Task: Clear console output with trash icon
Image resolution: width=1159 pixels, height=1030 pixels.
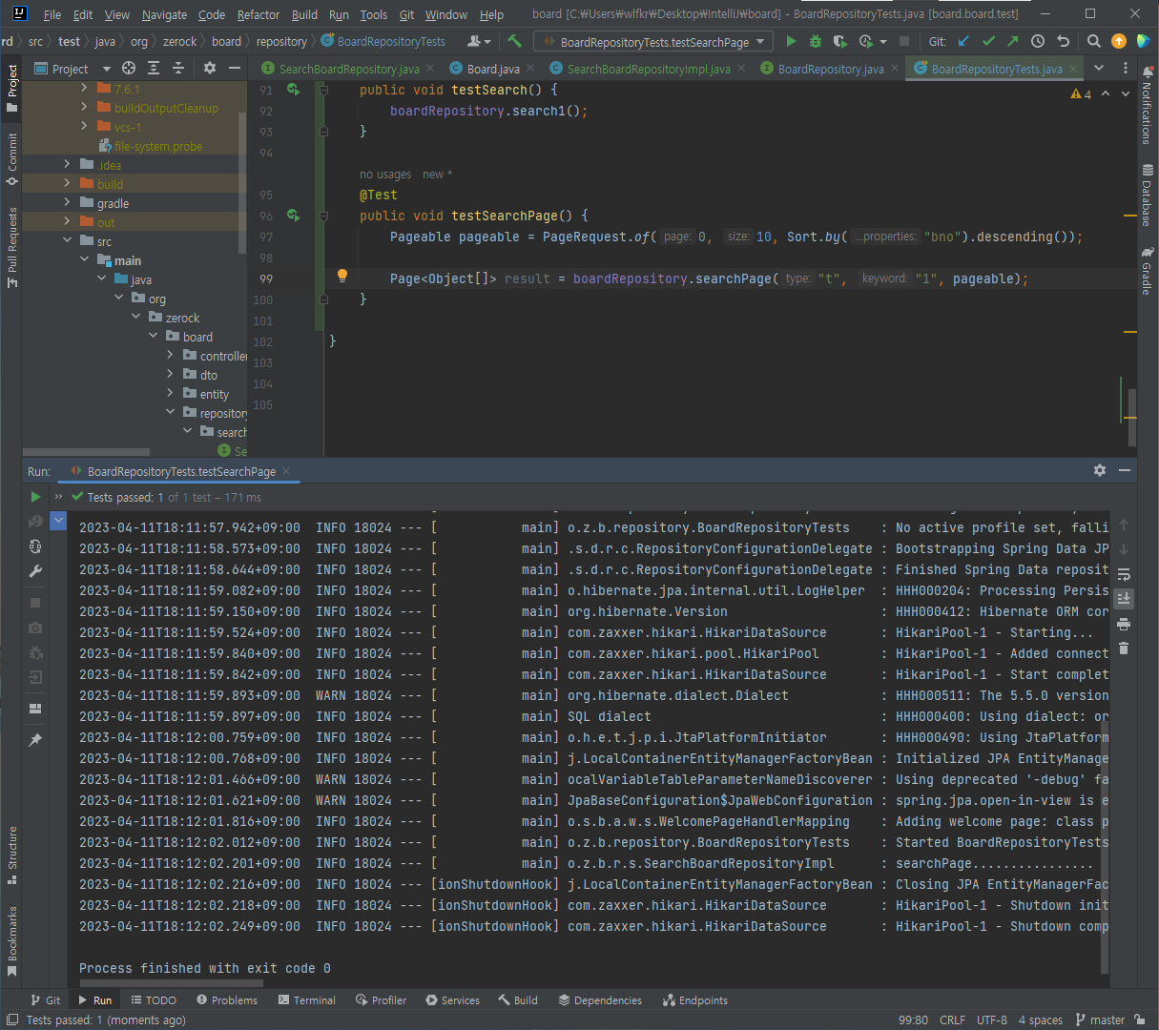Action: pos(1124,649)
